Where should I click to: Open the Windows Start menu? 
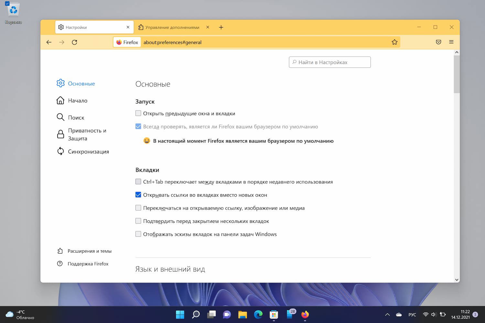pos(180,314)
